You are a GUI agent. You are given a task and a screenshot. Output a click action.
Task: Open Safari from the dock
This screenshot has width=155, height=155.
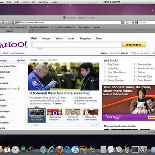tap(43, 149)
